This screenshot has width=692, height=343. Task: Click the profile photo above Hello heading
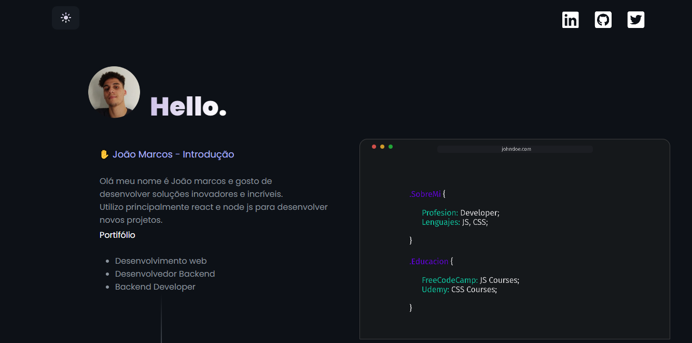pos(114,92)
